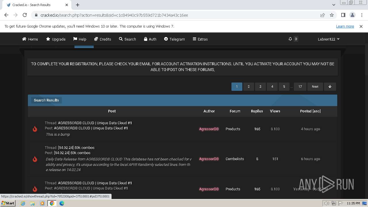Open the Chrome three-dot menu
This screenshot has height=207, width=368.
(361, 15)
